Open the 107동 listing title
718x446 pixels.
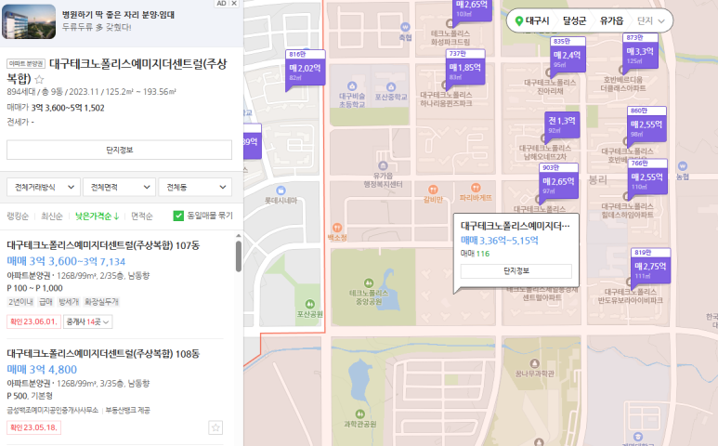tap(103, 245)
